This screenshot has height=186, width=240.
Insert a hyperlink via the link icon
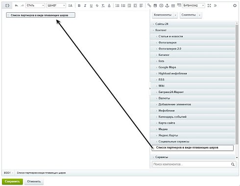[x=149, y=5]
